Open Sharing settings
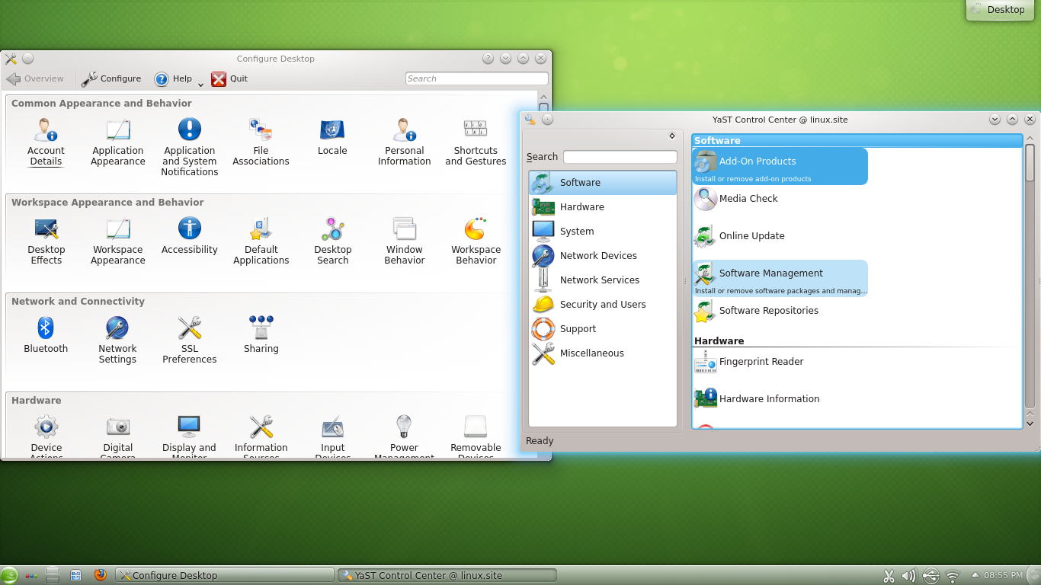 (x=261, y=335)
